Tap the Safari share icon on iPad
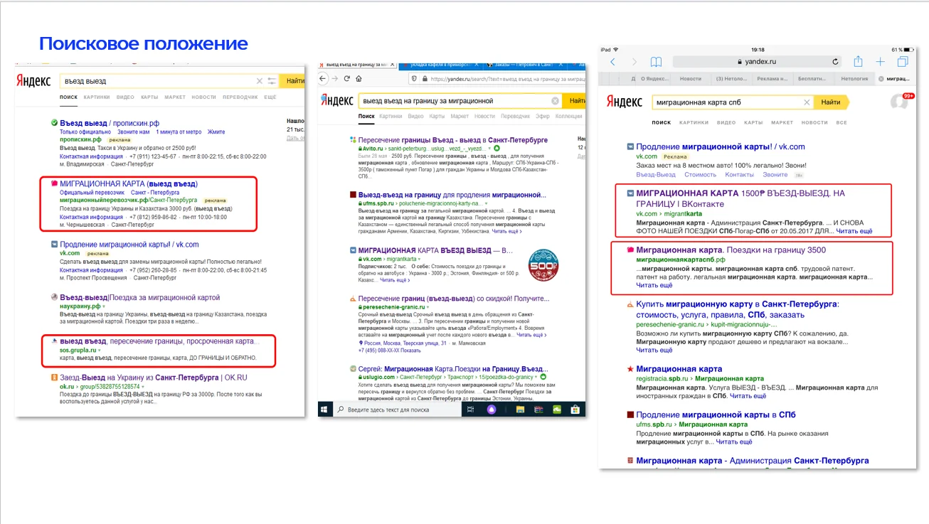 pyautogui.click(x=859, y=62)
